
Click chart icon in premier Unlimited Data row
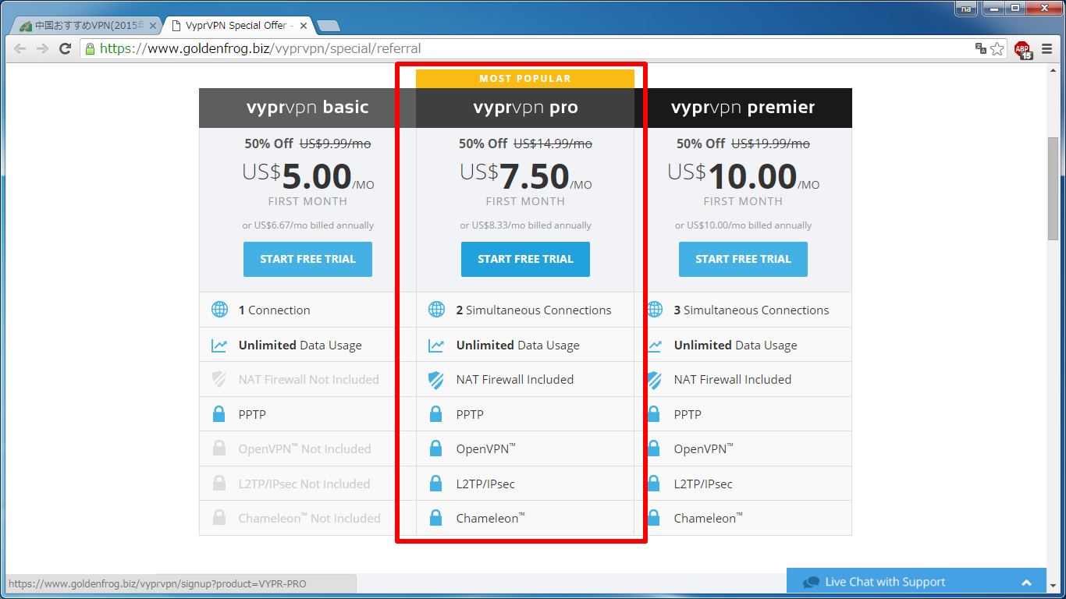click(x=655, y=345)
